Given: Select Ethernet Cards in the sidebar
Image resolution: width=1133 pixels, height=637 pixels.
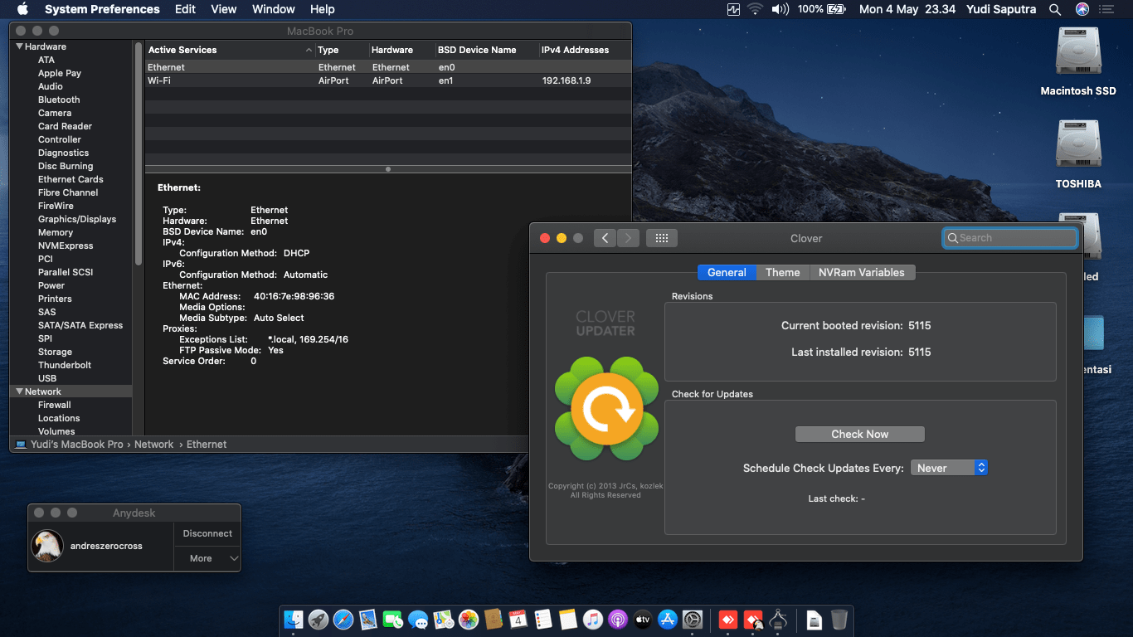Looking at the screenshot, I should [71, 179].
